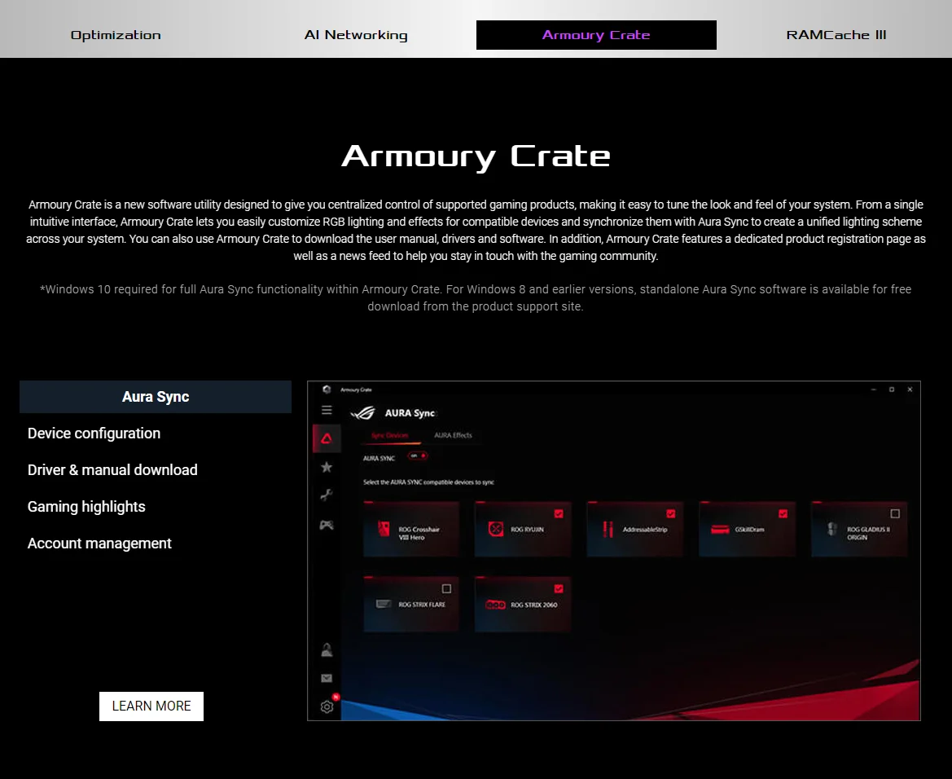Open Account management feature
Image resolution: width=952 pixels, height=779 pixels.
(x=99, y=544)
